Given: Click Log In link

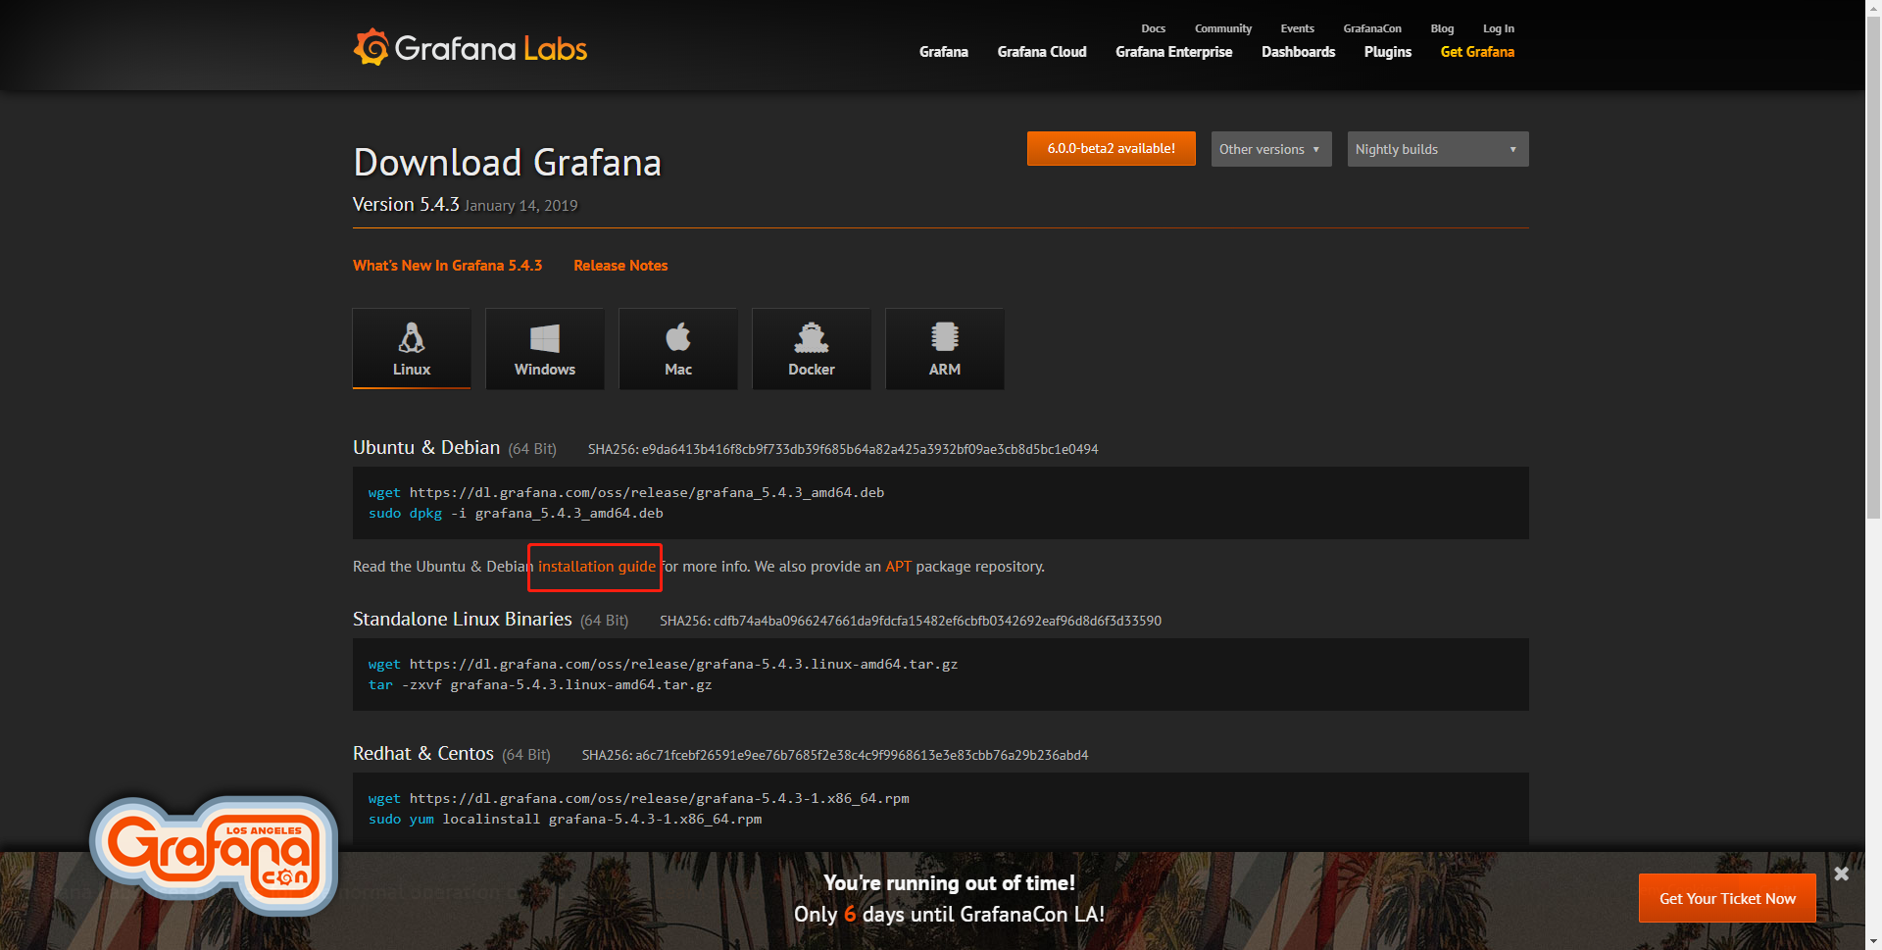Looking at the screenshot, I should point(1499,28).
